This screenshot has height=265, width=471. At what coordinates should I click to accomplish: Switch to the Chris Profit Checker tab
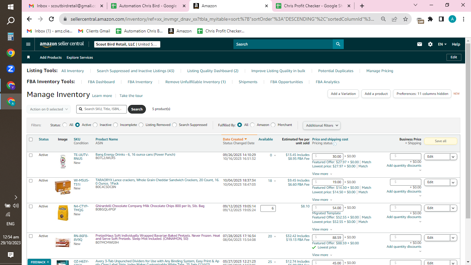(x=313, y=6)
